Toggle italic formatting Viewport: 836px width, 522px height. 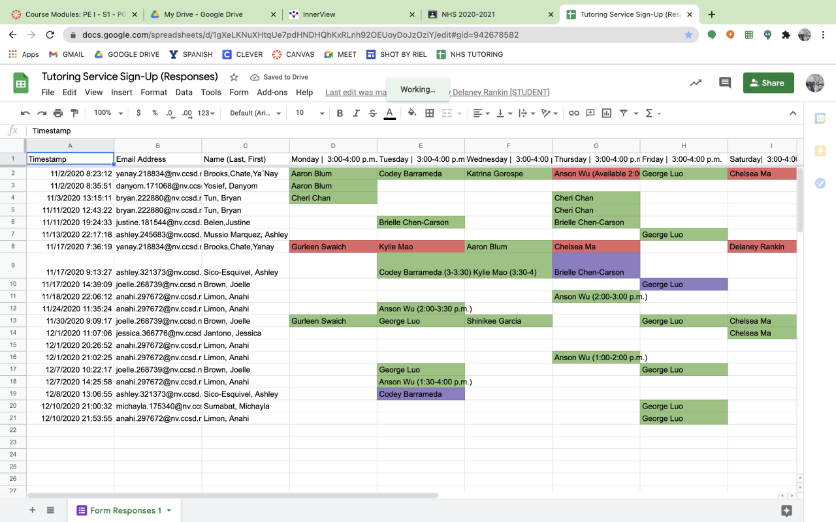[356, 113]
